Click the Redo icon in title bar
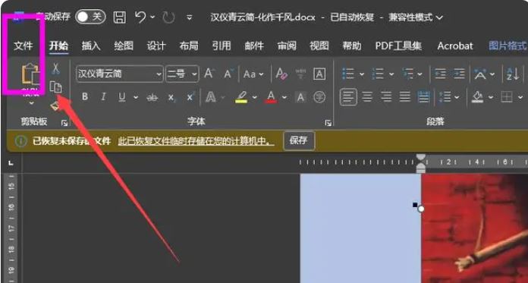This screenshot has height=283, width=528. pos(168,17)
